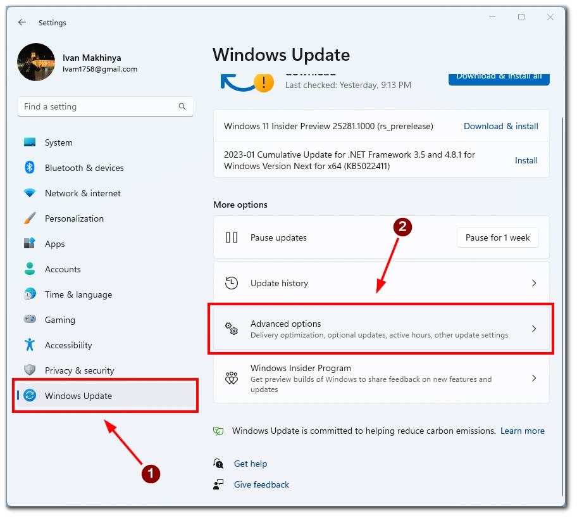Viewport: 577px width, 518px height.
Task: Open Learn more about carbon emissions
Action: tap(522, 431)
